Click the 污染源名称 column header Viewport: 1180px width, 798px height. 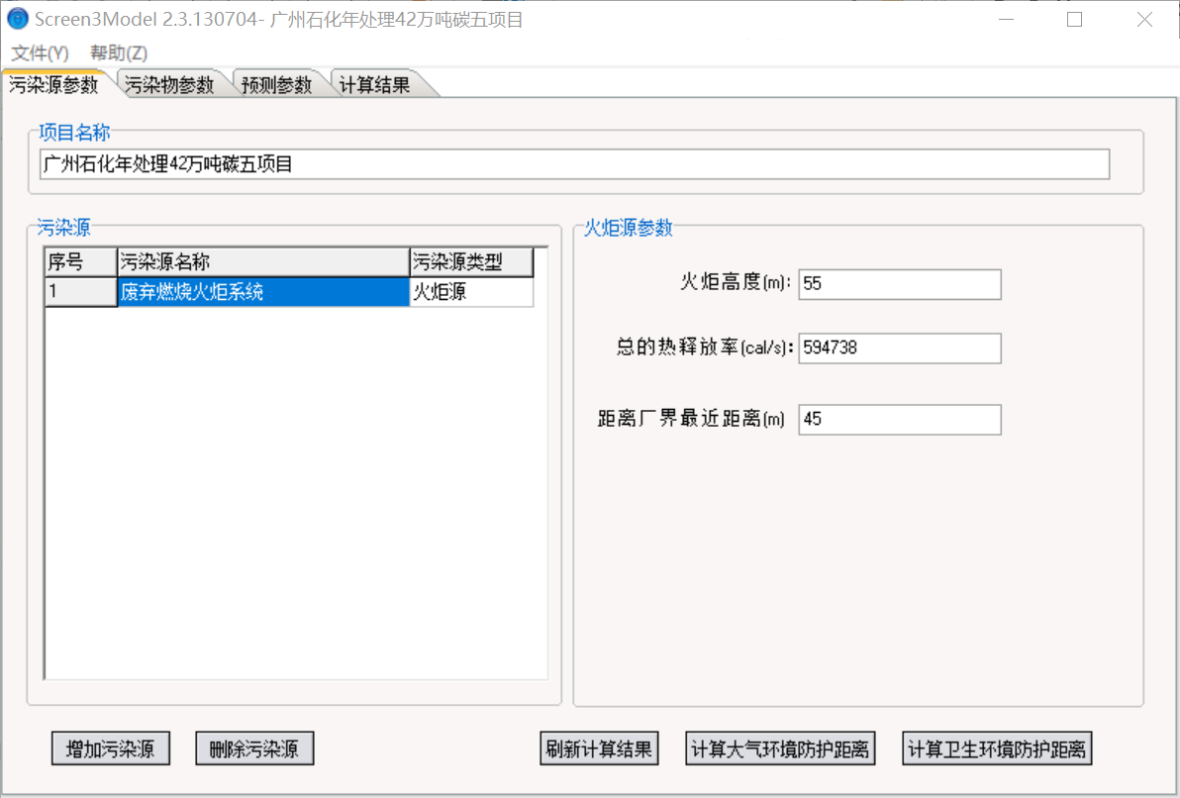tap(263, 262)
